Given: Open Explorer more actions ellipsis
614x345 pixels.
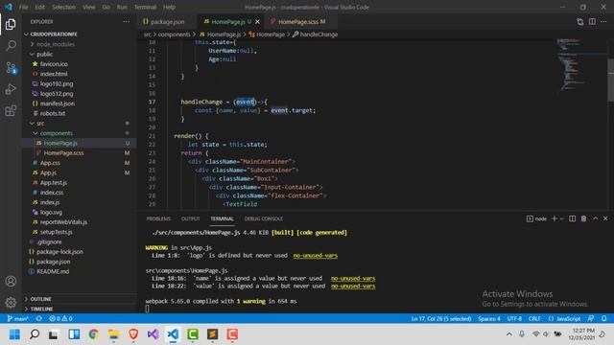Looking at the screenshot, I should pos(126,22).
